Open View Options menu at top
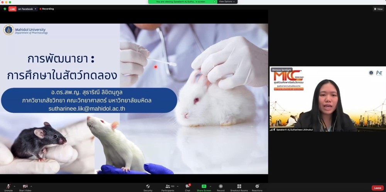The width and height of the screenshot is (386, 192). (x=227, y=2)
